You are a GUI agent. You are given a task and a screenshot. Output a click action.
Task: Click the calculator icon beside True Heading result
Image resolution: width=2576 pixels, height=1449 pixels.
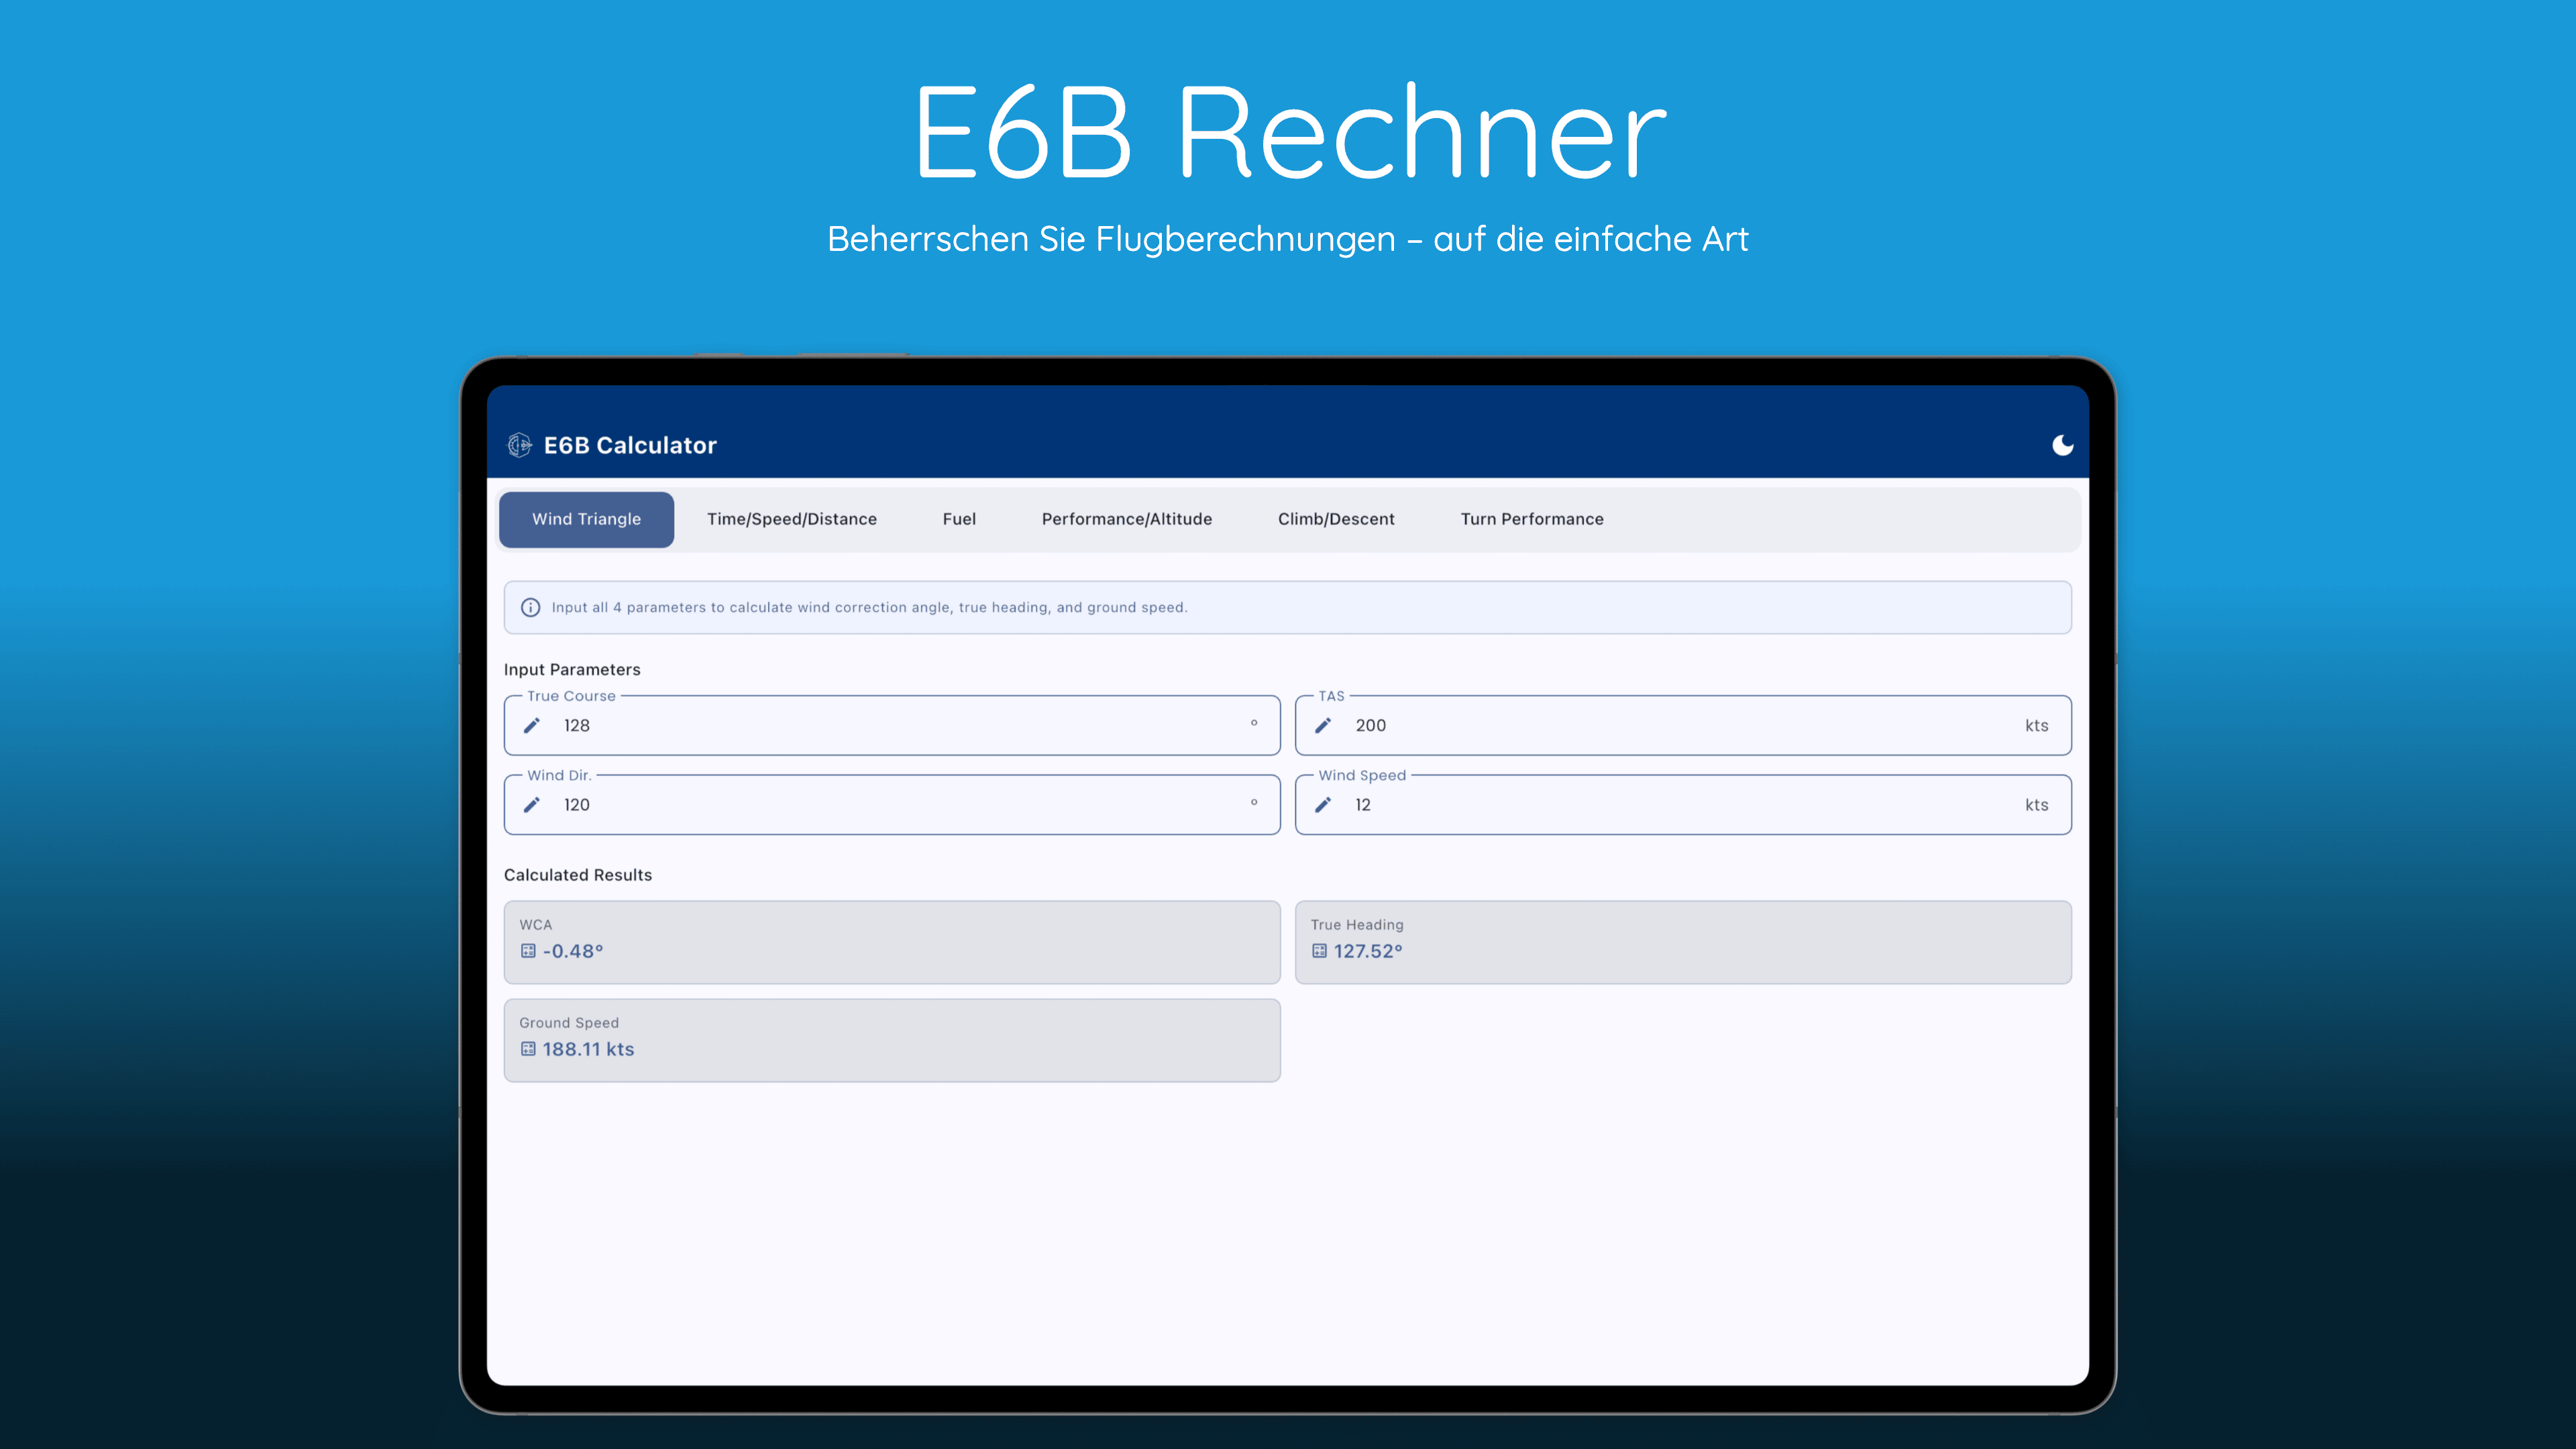pyautogui.click(x=1319, y=951)
